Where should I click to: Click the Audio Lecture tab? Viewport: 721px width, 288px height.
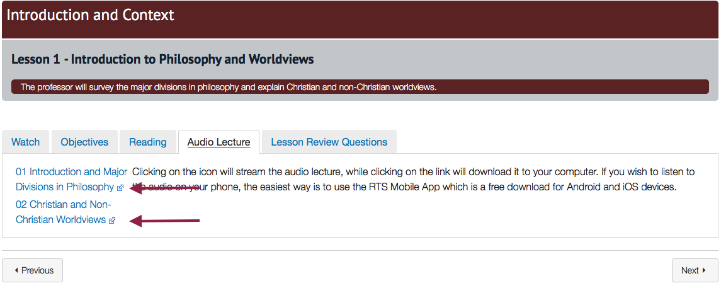coord(219,142)
